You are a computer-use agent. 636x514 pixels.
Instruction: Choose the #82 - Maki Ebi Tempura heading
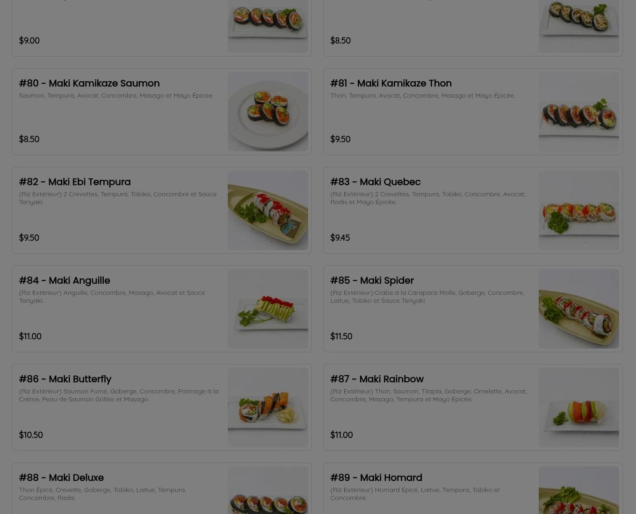tap(75, 182)
